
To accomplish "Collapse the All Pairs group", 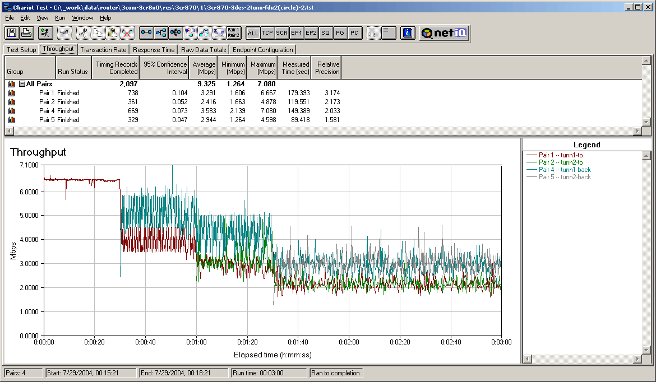I will [22, 84].
